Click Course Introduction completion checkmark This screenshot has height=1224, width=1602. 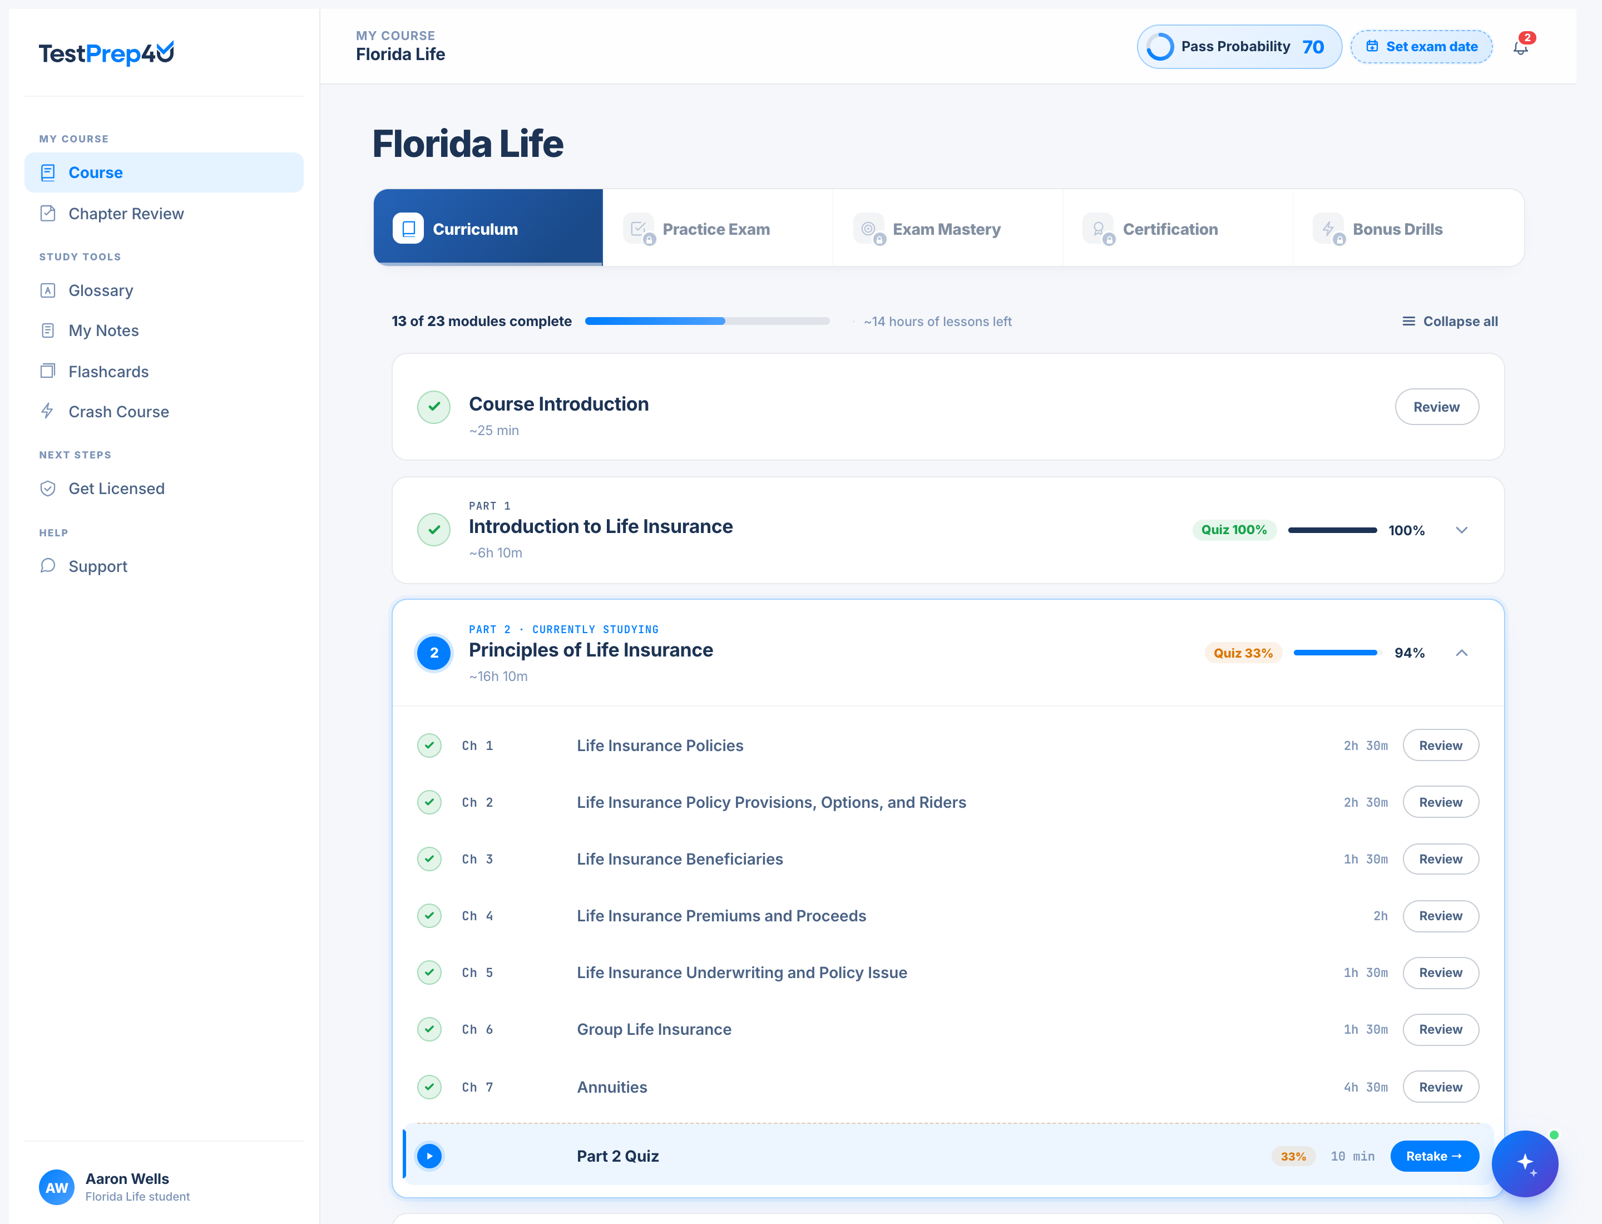pos(434,407)
